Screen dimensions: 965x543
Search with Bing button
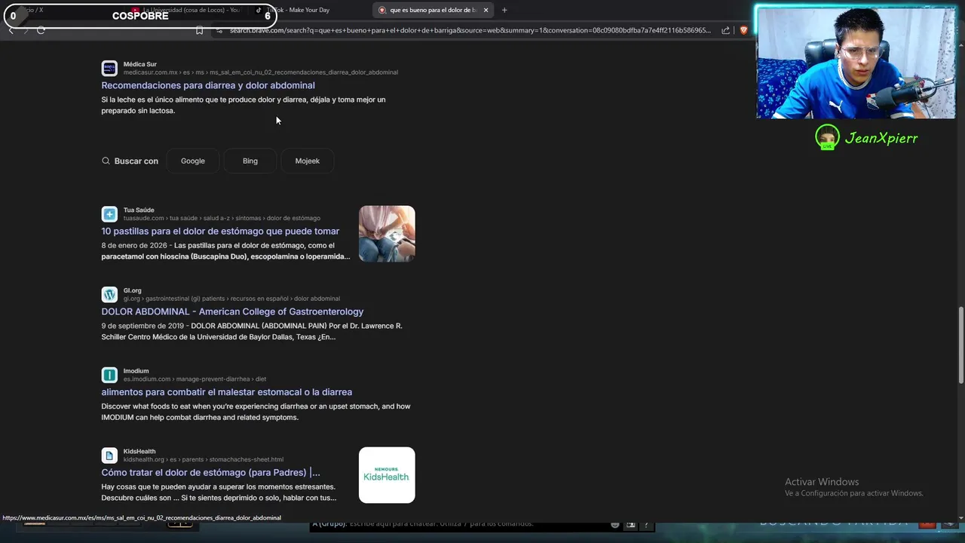tap(250, 161)
